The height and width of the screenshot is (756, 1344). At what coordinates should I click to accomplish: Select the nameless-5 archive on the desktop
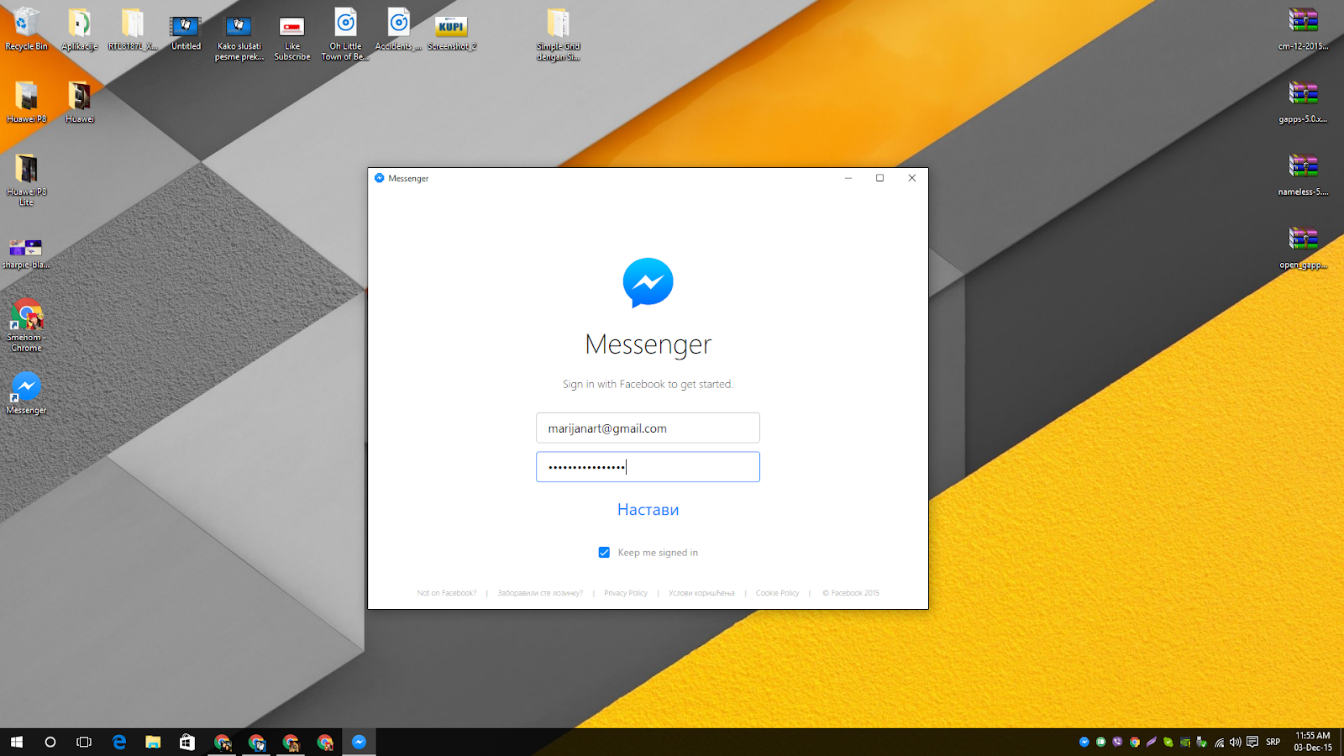click(1303, 176)
